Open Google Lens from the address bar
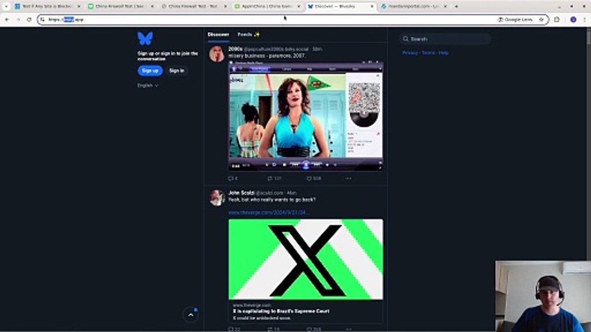Viewport: 591px width, 332px height. [x=515, y=20]
